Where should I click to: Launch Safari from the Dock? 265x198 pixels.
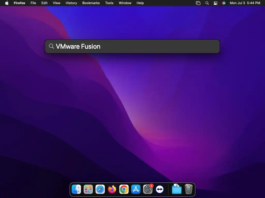[100, 189]
